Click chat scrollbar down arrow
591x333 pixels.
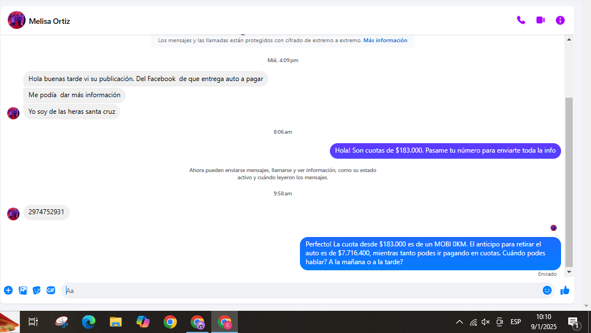tap(569, 272)
